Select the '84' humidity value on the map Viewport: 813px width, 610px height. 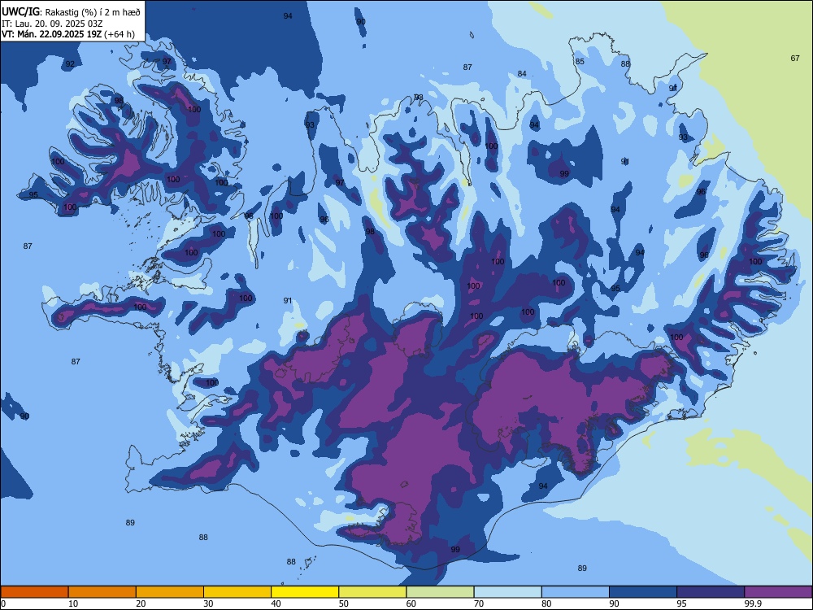click(x=522, y=74)
